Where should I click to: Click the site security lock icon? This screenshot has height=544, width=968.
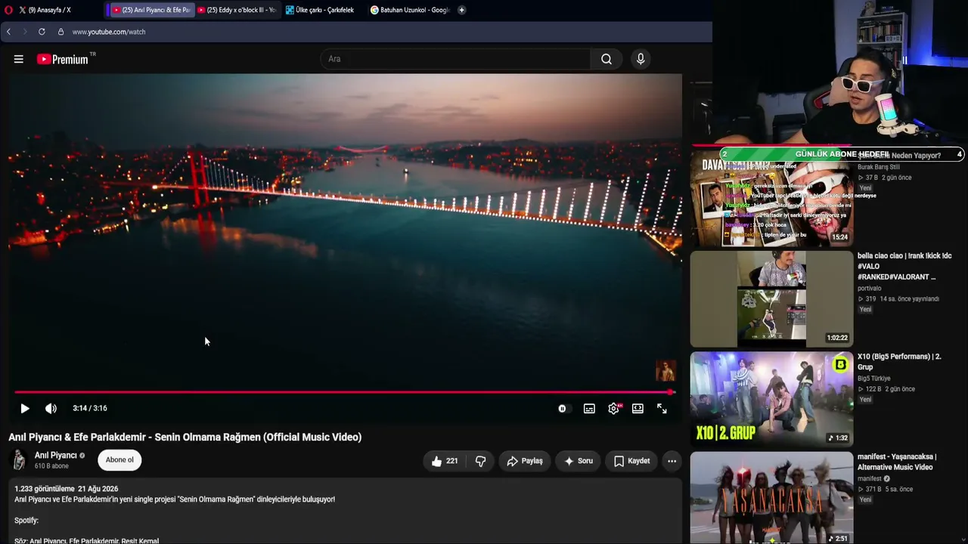point(60,32)
